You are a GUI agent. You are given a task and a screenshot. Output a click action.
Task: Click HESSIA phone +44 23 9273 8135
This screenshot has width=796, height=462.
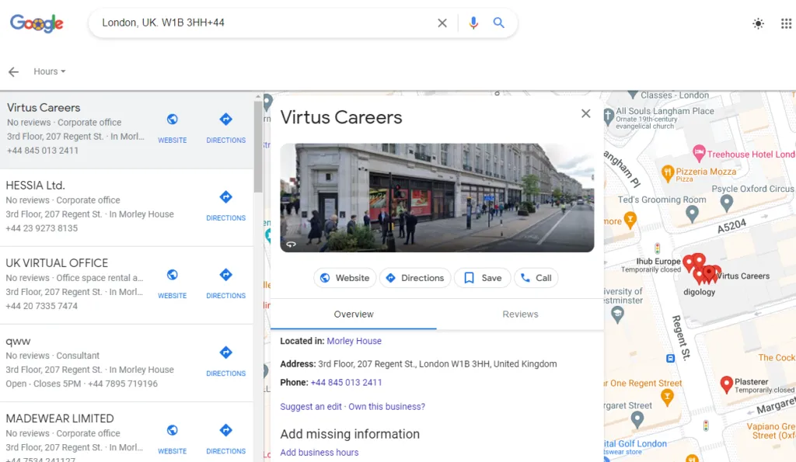(x=42, y=228)
